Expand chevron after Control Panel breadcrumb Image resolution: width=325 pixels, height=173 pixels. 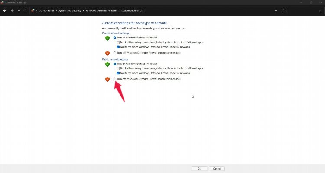pyautogui.click(x=56, y=10)
